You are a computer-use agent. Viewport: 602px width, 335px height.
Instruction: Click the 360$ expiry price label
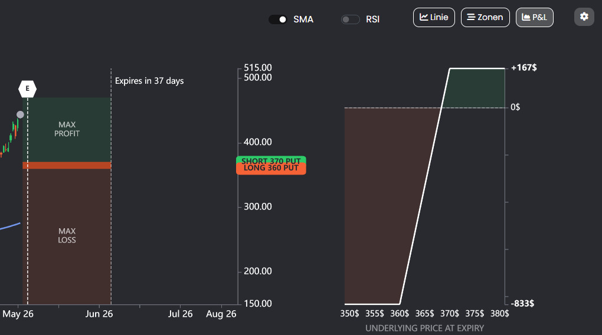pos(400,314)
